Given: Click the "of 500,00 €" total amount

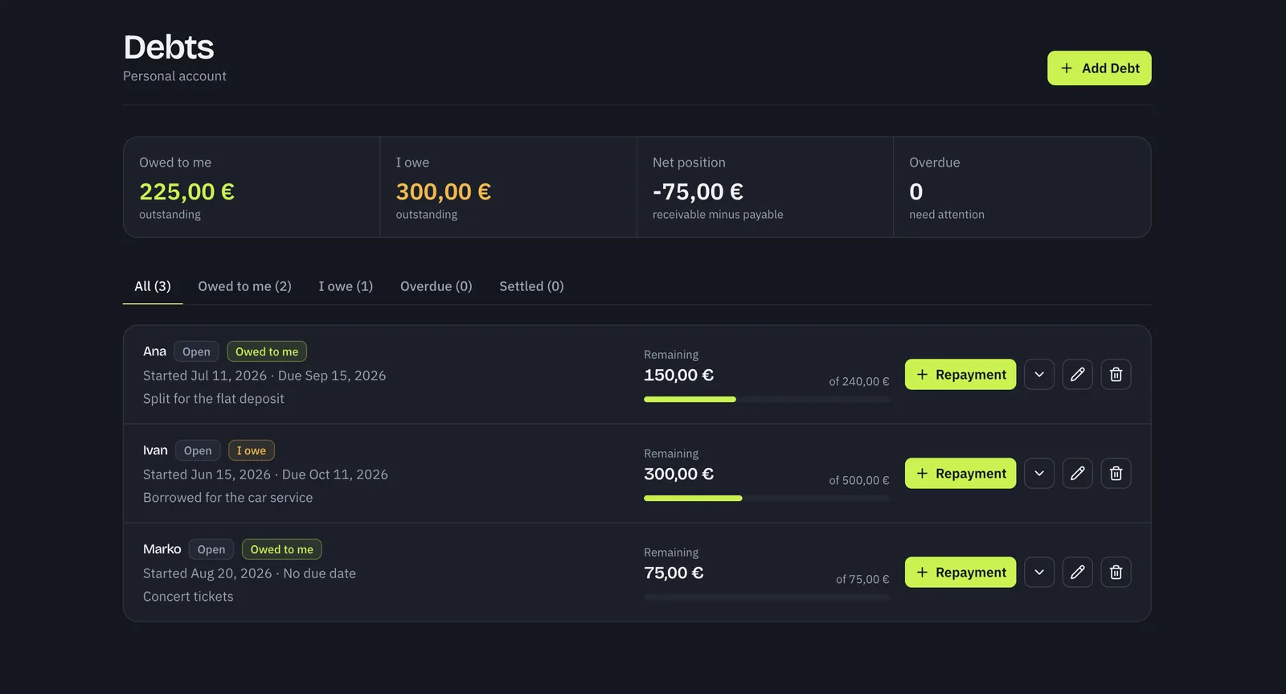Looking at the screenshot, I should [x=859, y=480].
